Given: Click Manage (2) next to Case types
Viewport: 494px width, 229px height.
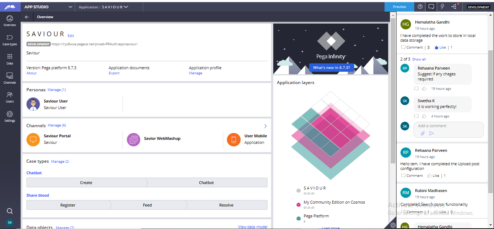Looking at the screenshot, I should [x=60, y=162].
